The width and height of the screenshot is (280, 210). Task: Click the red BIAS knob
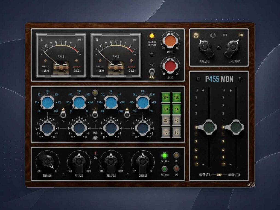click(x=170, y=66)
